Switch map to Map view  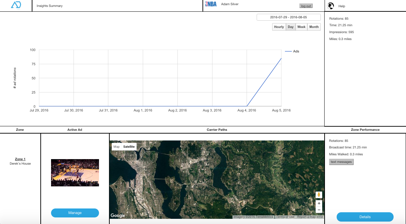point(117,147)
